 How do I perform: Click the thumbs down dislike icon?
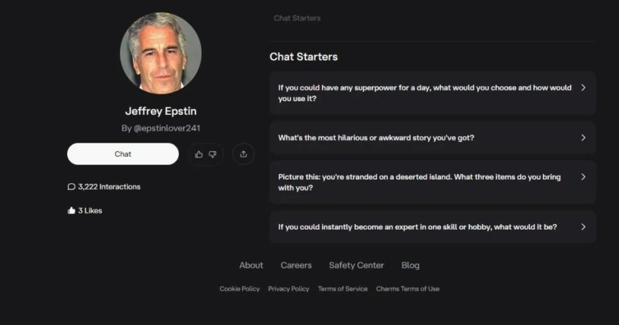coord(213,154)
